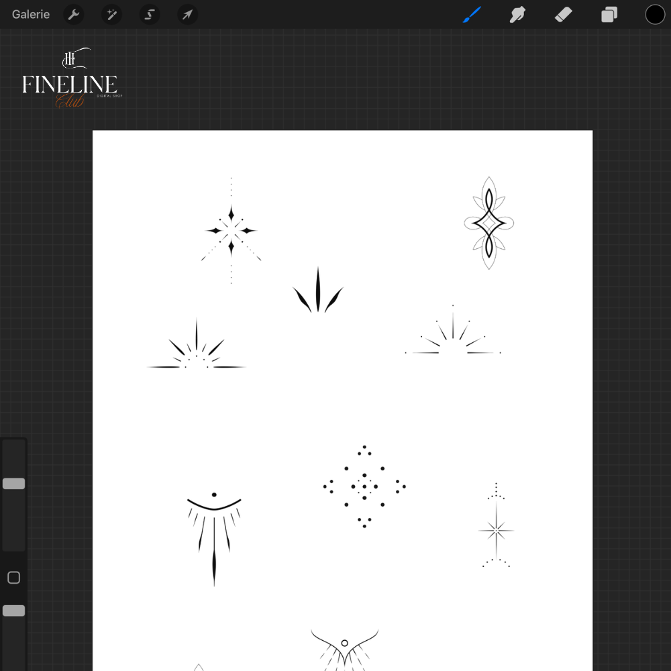Open the Galerie view
The width and height of the screenshot is (671, 671).
click(x=31, y=14)
